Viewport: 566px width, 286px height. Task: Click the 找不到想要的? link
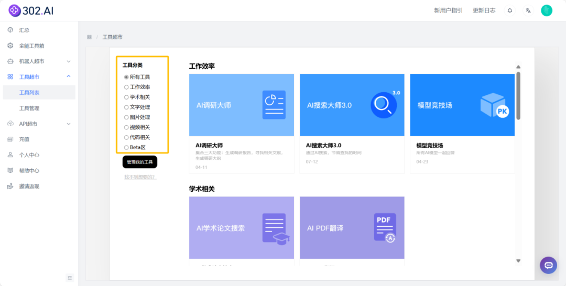(140, 177)
